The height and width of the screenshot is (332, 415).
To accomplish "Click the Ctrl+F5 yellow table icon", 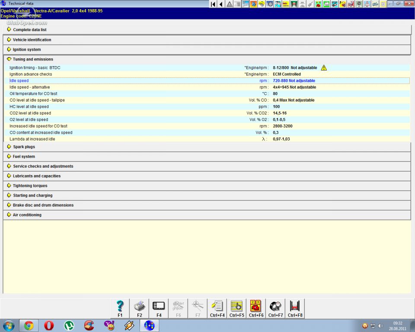I will [236, 308].
